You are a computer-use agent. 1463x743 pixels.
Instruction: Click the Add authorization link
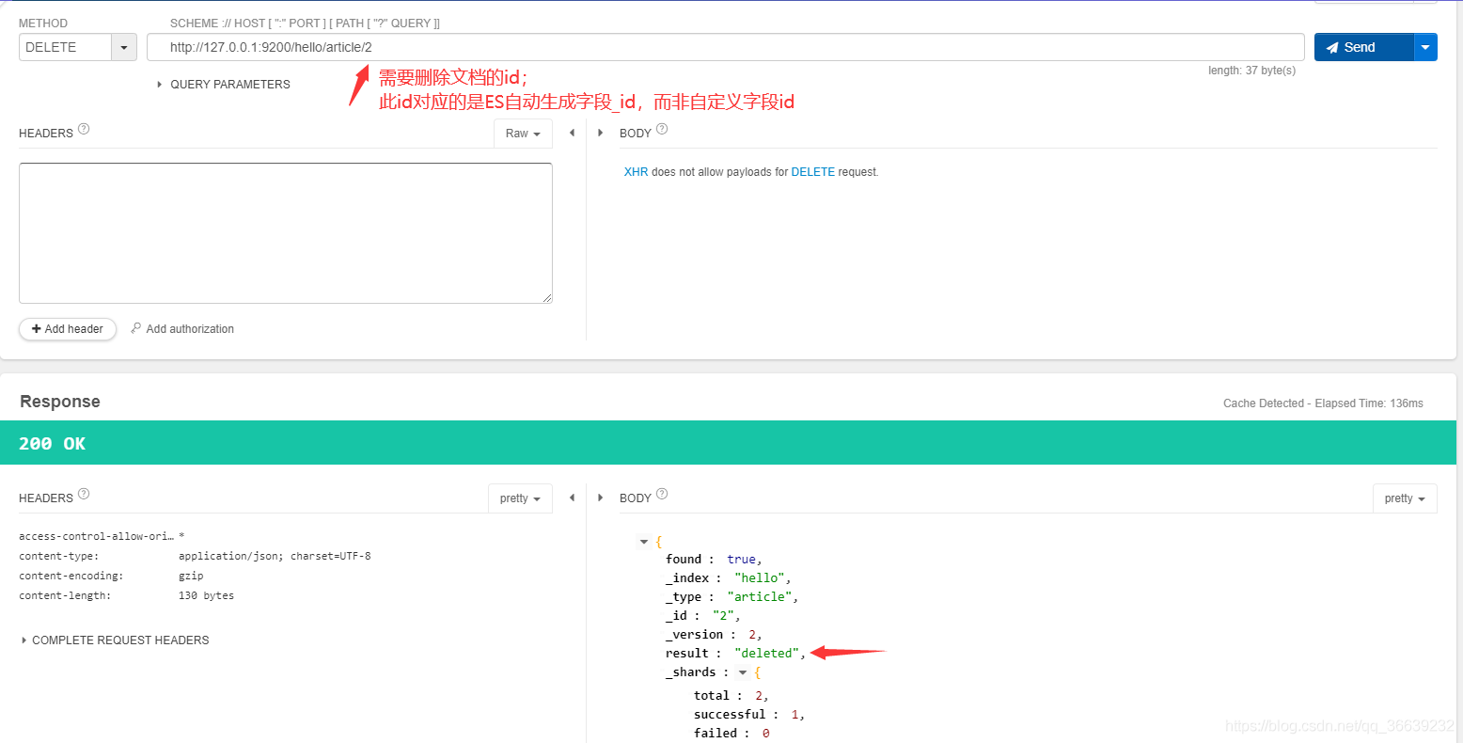tap(189, 328)
